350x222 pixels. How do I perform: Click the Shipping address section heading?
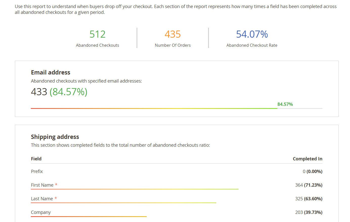(55, 137)
